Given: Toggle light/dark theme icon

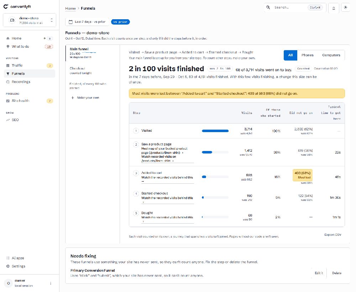Looking at the screenshot, I should click(x=346, y=7).
